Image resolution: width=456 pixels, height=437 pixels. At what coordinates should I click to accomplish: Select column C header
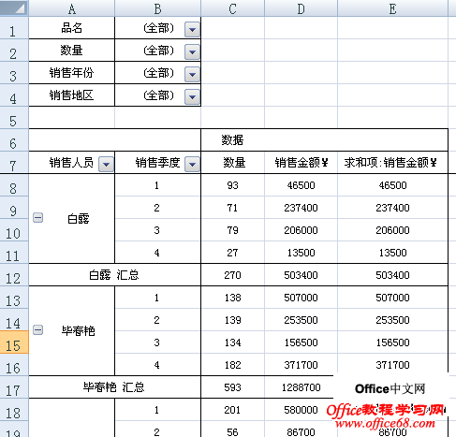(x=233, y=8)
